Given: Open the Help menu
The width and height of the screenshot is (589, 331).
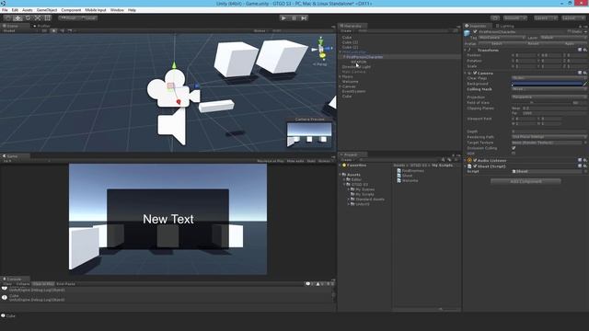Looking at the screenshot, I should 132,10.
